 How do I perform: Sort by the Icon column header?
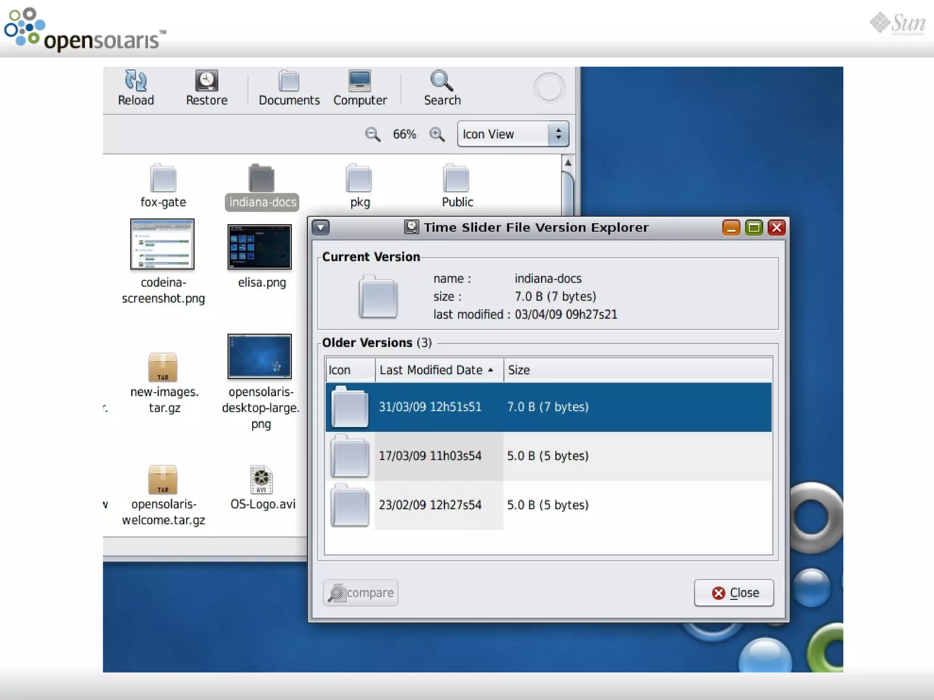point(350,370)
